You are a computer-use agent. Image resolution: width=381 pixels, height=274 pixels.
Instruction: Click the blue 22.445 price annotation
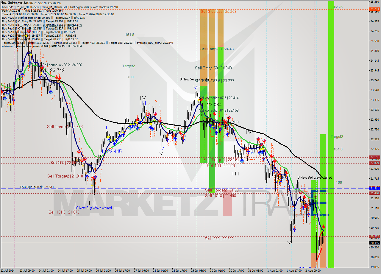tap(114, 151)
